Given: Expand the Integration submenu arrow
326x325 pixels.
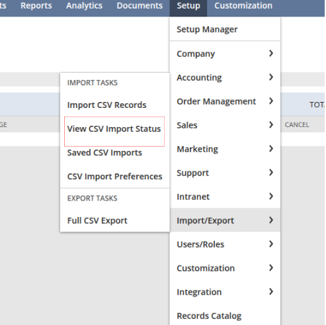Looking at the screenshot, I should [271, 291].
